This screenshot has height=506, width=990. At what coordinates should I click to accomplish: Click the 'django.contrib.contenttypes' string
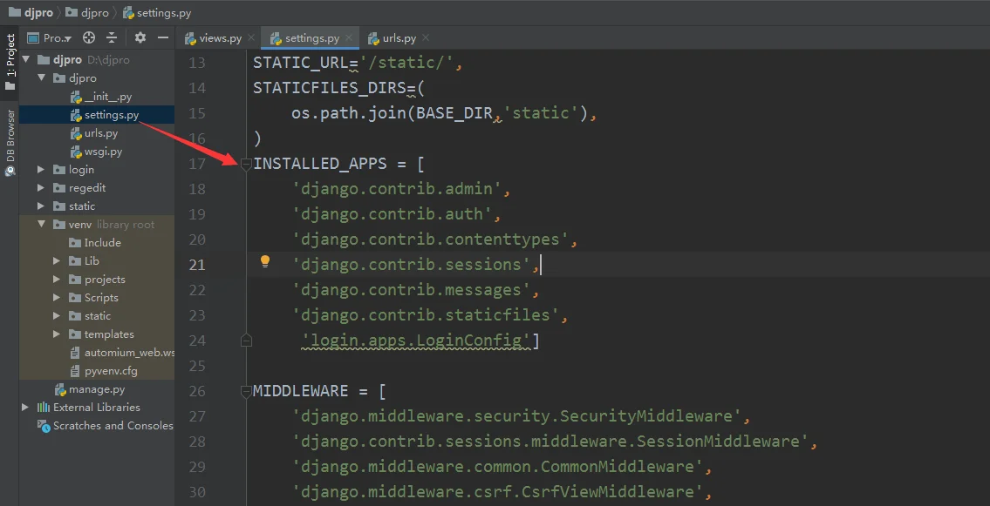click(431, 240)
